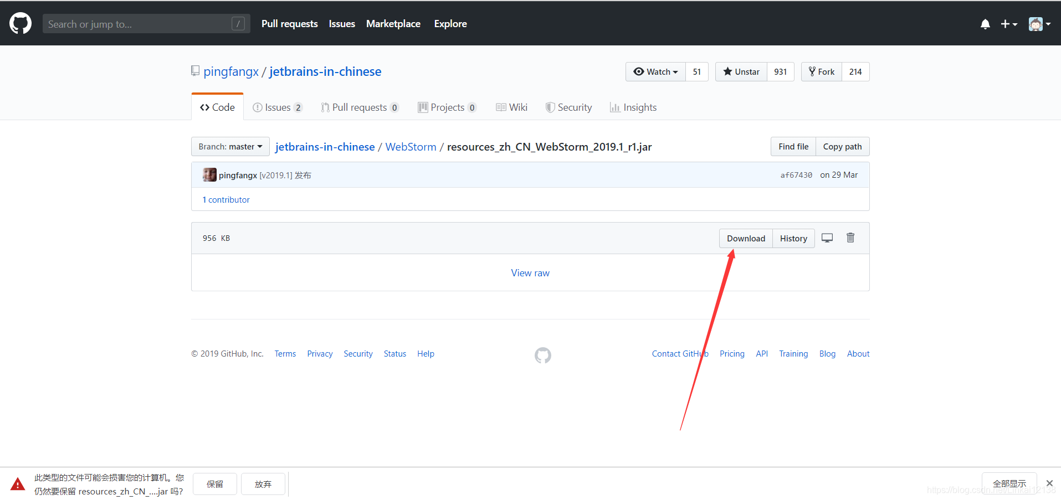Click the Download button
Viewport: 1061px width, 500px height.
point(746,239)
